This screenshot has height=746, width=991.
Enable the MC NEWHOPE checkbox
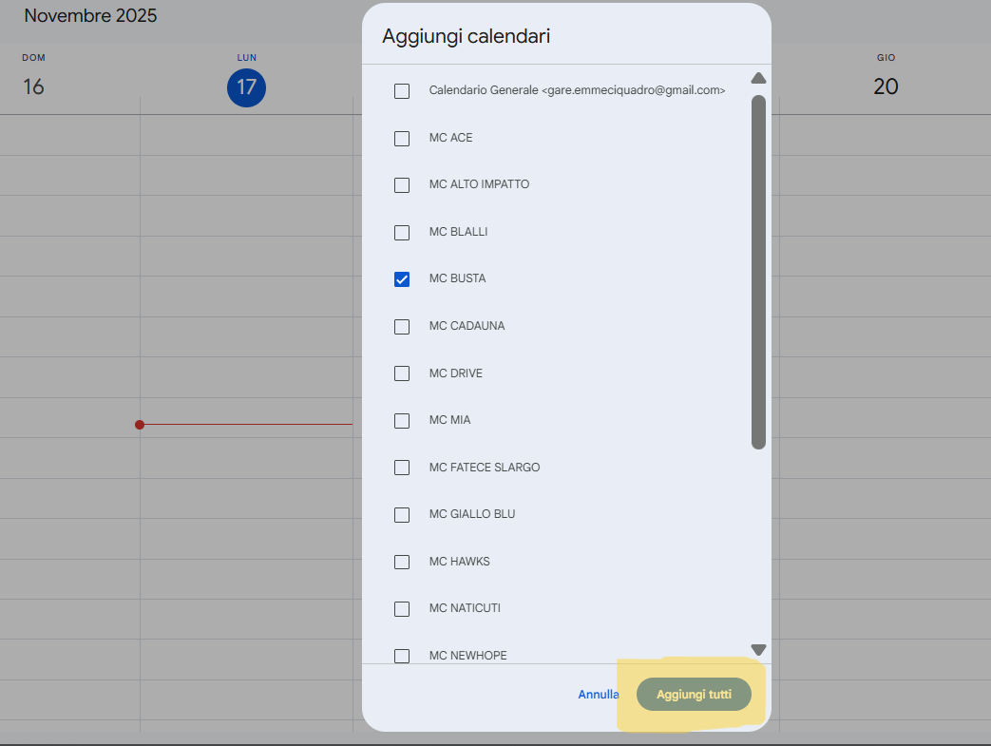(x=402, y=656)
